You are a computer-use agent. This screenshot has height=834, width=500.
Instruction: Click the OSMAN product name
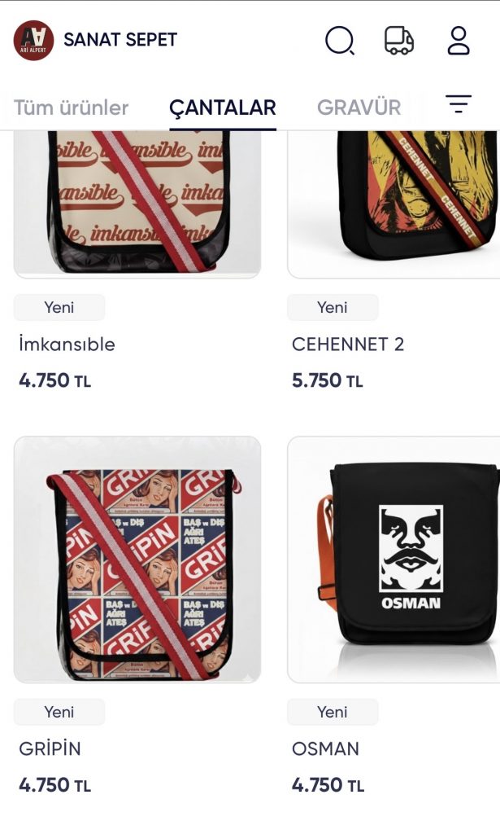pyautogui.click(x=325, y=748)
